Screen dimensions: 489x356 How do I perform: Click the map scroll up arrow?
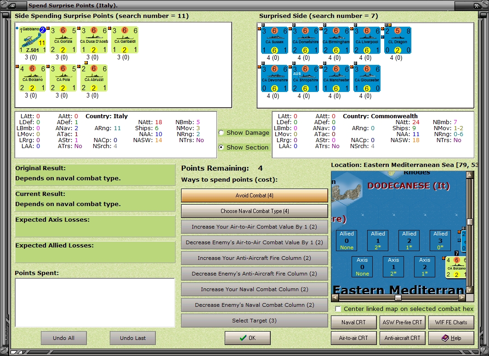470,174
